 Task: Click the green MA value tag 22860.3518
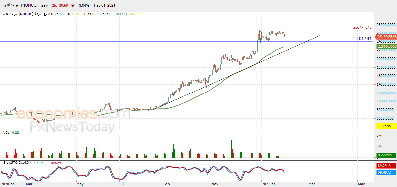click(x=387, y=46)
